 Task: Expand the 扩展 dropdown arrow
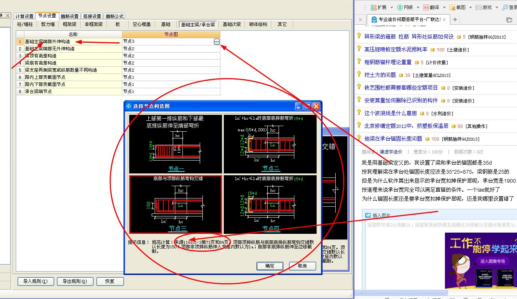[x=392, y=8]
